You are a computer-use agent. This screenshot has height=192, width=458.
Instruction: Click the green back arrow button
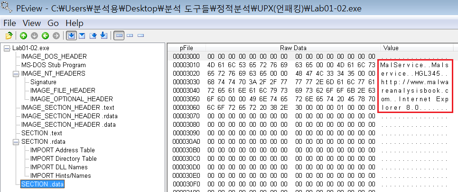[x=45, y=36]
